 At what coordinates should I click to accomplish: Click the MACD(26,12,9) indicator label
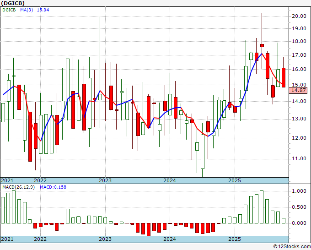(18, 187)
